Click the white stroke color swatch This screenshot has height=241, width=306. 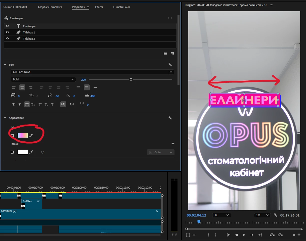click(23, 152)
